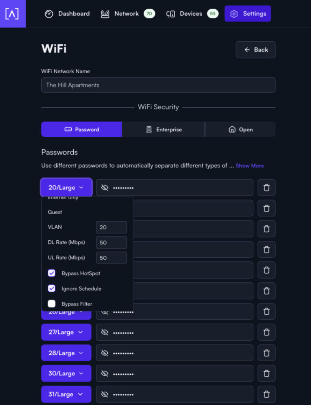Click the app logo in top-left corner
This screenshot has height=405, width=311.
[13, 13]
